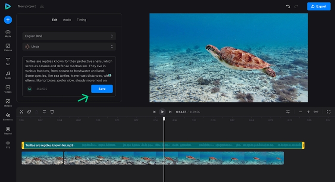335x182 pixels.
Task: Click the blue plus add button
Action: [x=8, y=20]
